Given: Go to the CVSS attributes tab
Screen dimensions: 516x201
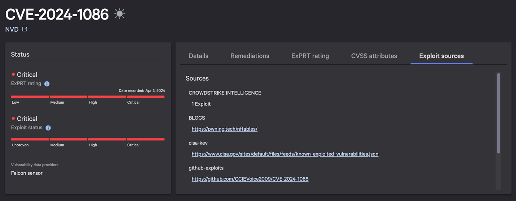Looking at the screenshot, I should point(374,56).
